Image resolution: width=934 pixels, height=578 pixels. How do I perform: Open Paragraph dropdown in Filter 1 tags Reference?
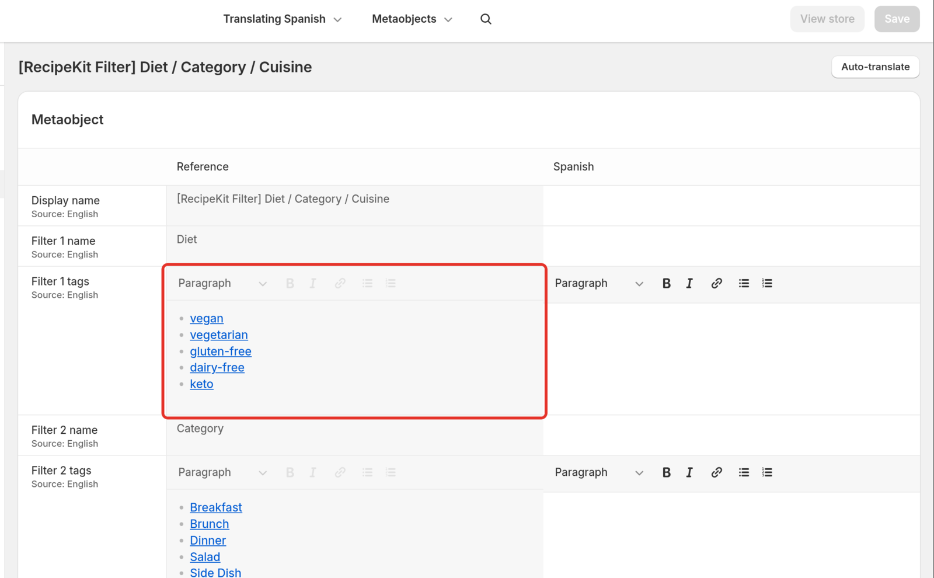(x=222, y=283)
